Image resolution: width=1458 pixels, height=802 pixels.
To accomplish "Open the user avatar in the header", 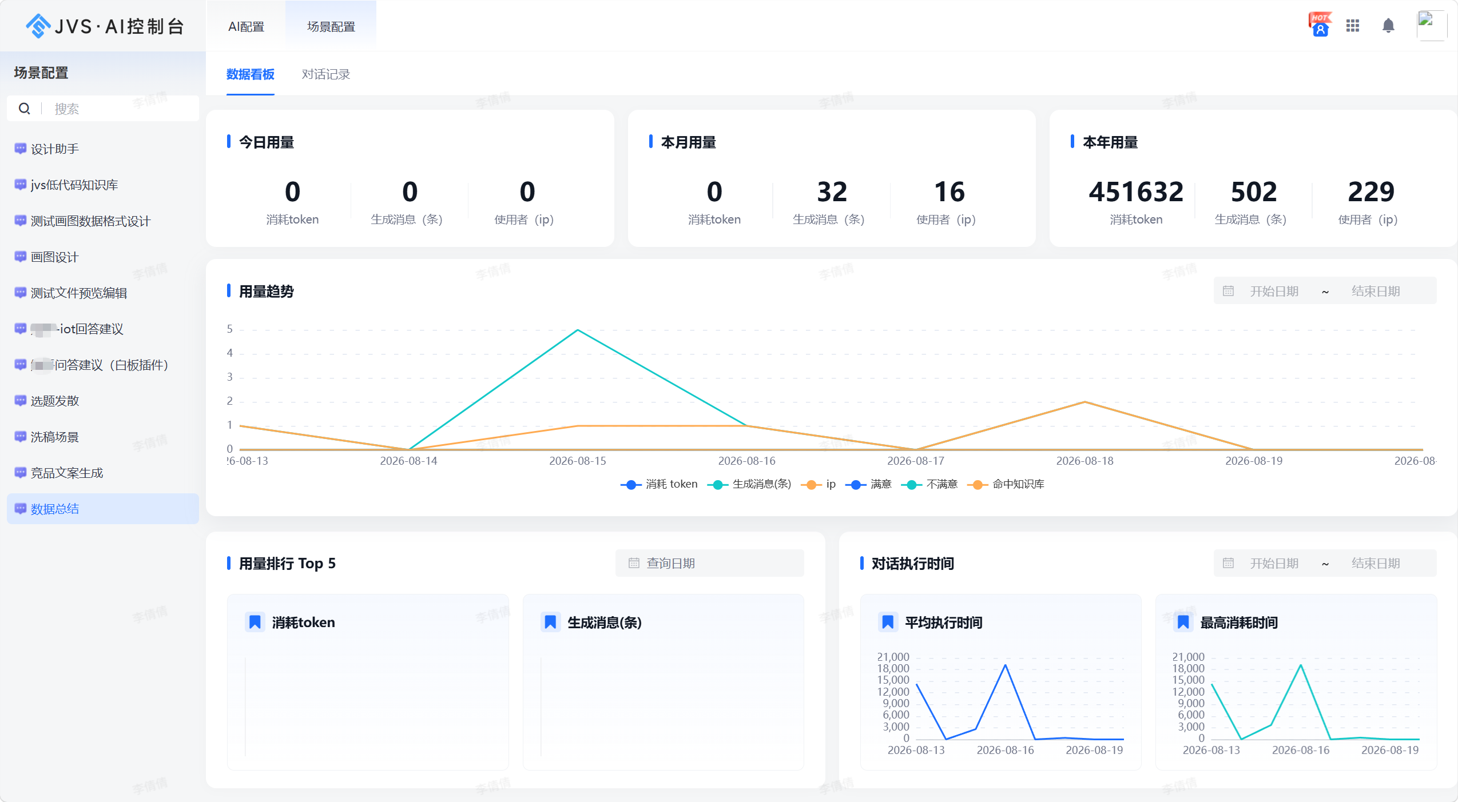I will tap(1432, 25).
